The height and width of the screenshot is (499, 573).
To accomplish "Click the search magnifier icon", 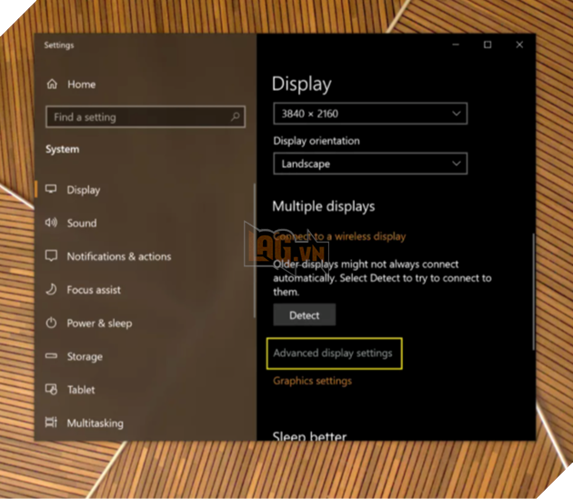I will click(x=236, y=117).
